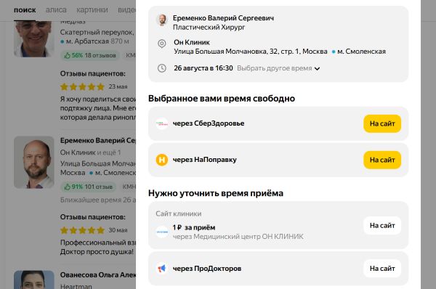The height and width of the screenshot is (289, 436).
Task: Click thumbs-up icon in 56% rating badge
Action: [x=67, y=56]
